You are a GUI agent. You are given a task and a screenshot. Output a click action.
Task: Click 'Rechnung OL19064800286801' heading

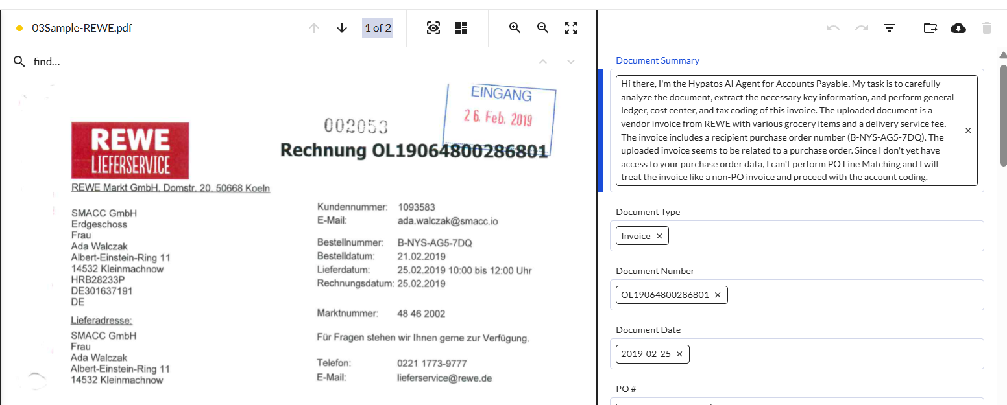pyautogui.click(x=413, y=150)
